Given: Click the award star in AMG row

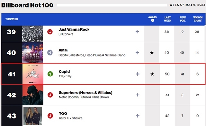Looking at the screenshot, I should point(152,53).
